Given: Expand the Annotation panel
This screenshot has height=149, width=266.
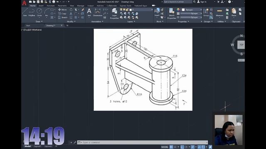Looking at the screenshot, I should point(97,22).
